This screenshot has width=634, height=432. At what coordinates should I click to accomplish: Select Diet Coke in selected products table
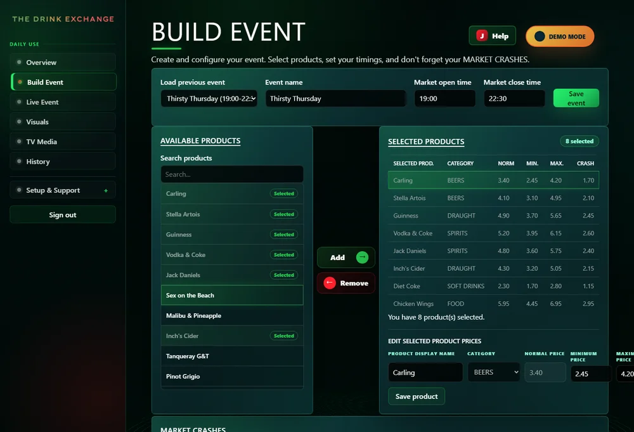[x=493, y=286]
